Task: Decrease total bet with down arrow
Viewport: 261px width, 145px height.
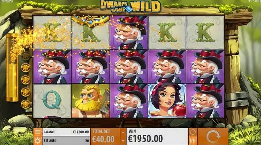Action: (x=123, y=141)
